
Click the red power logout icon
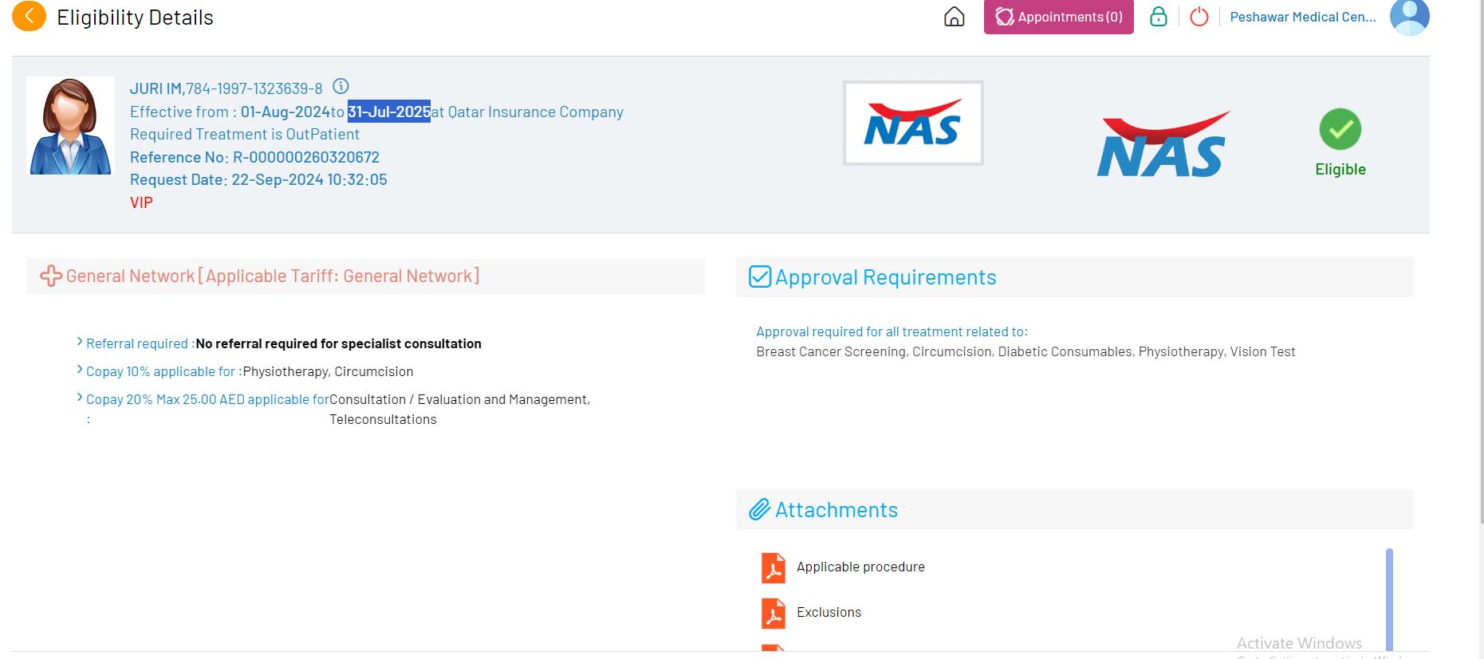click(1199, 17)
